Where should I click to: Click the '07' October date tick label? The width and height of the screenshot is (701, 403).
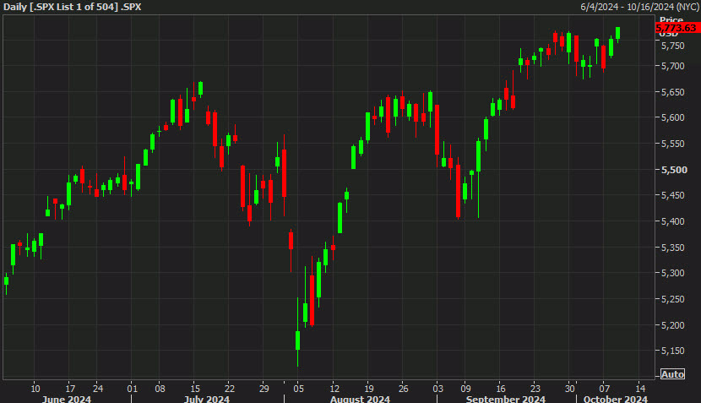[x=605, y=389]
